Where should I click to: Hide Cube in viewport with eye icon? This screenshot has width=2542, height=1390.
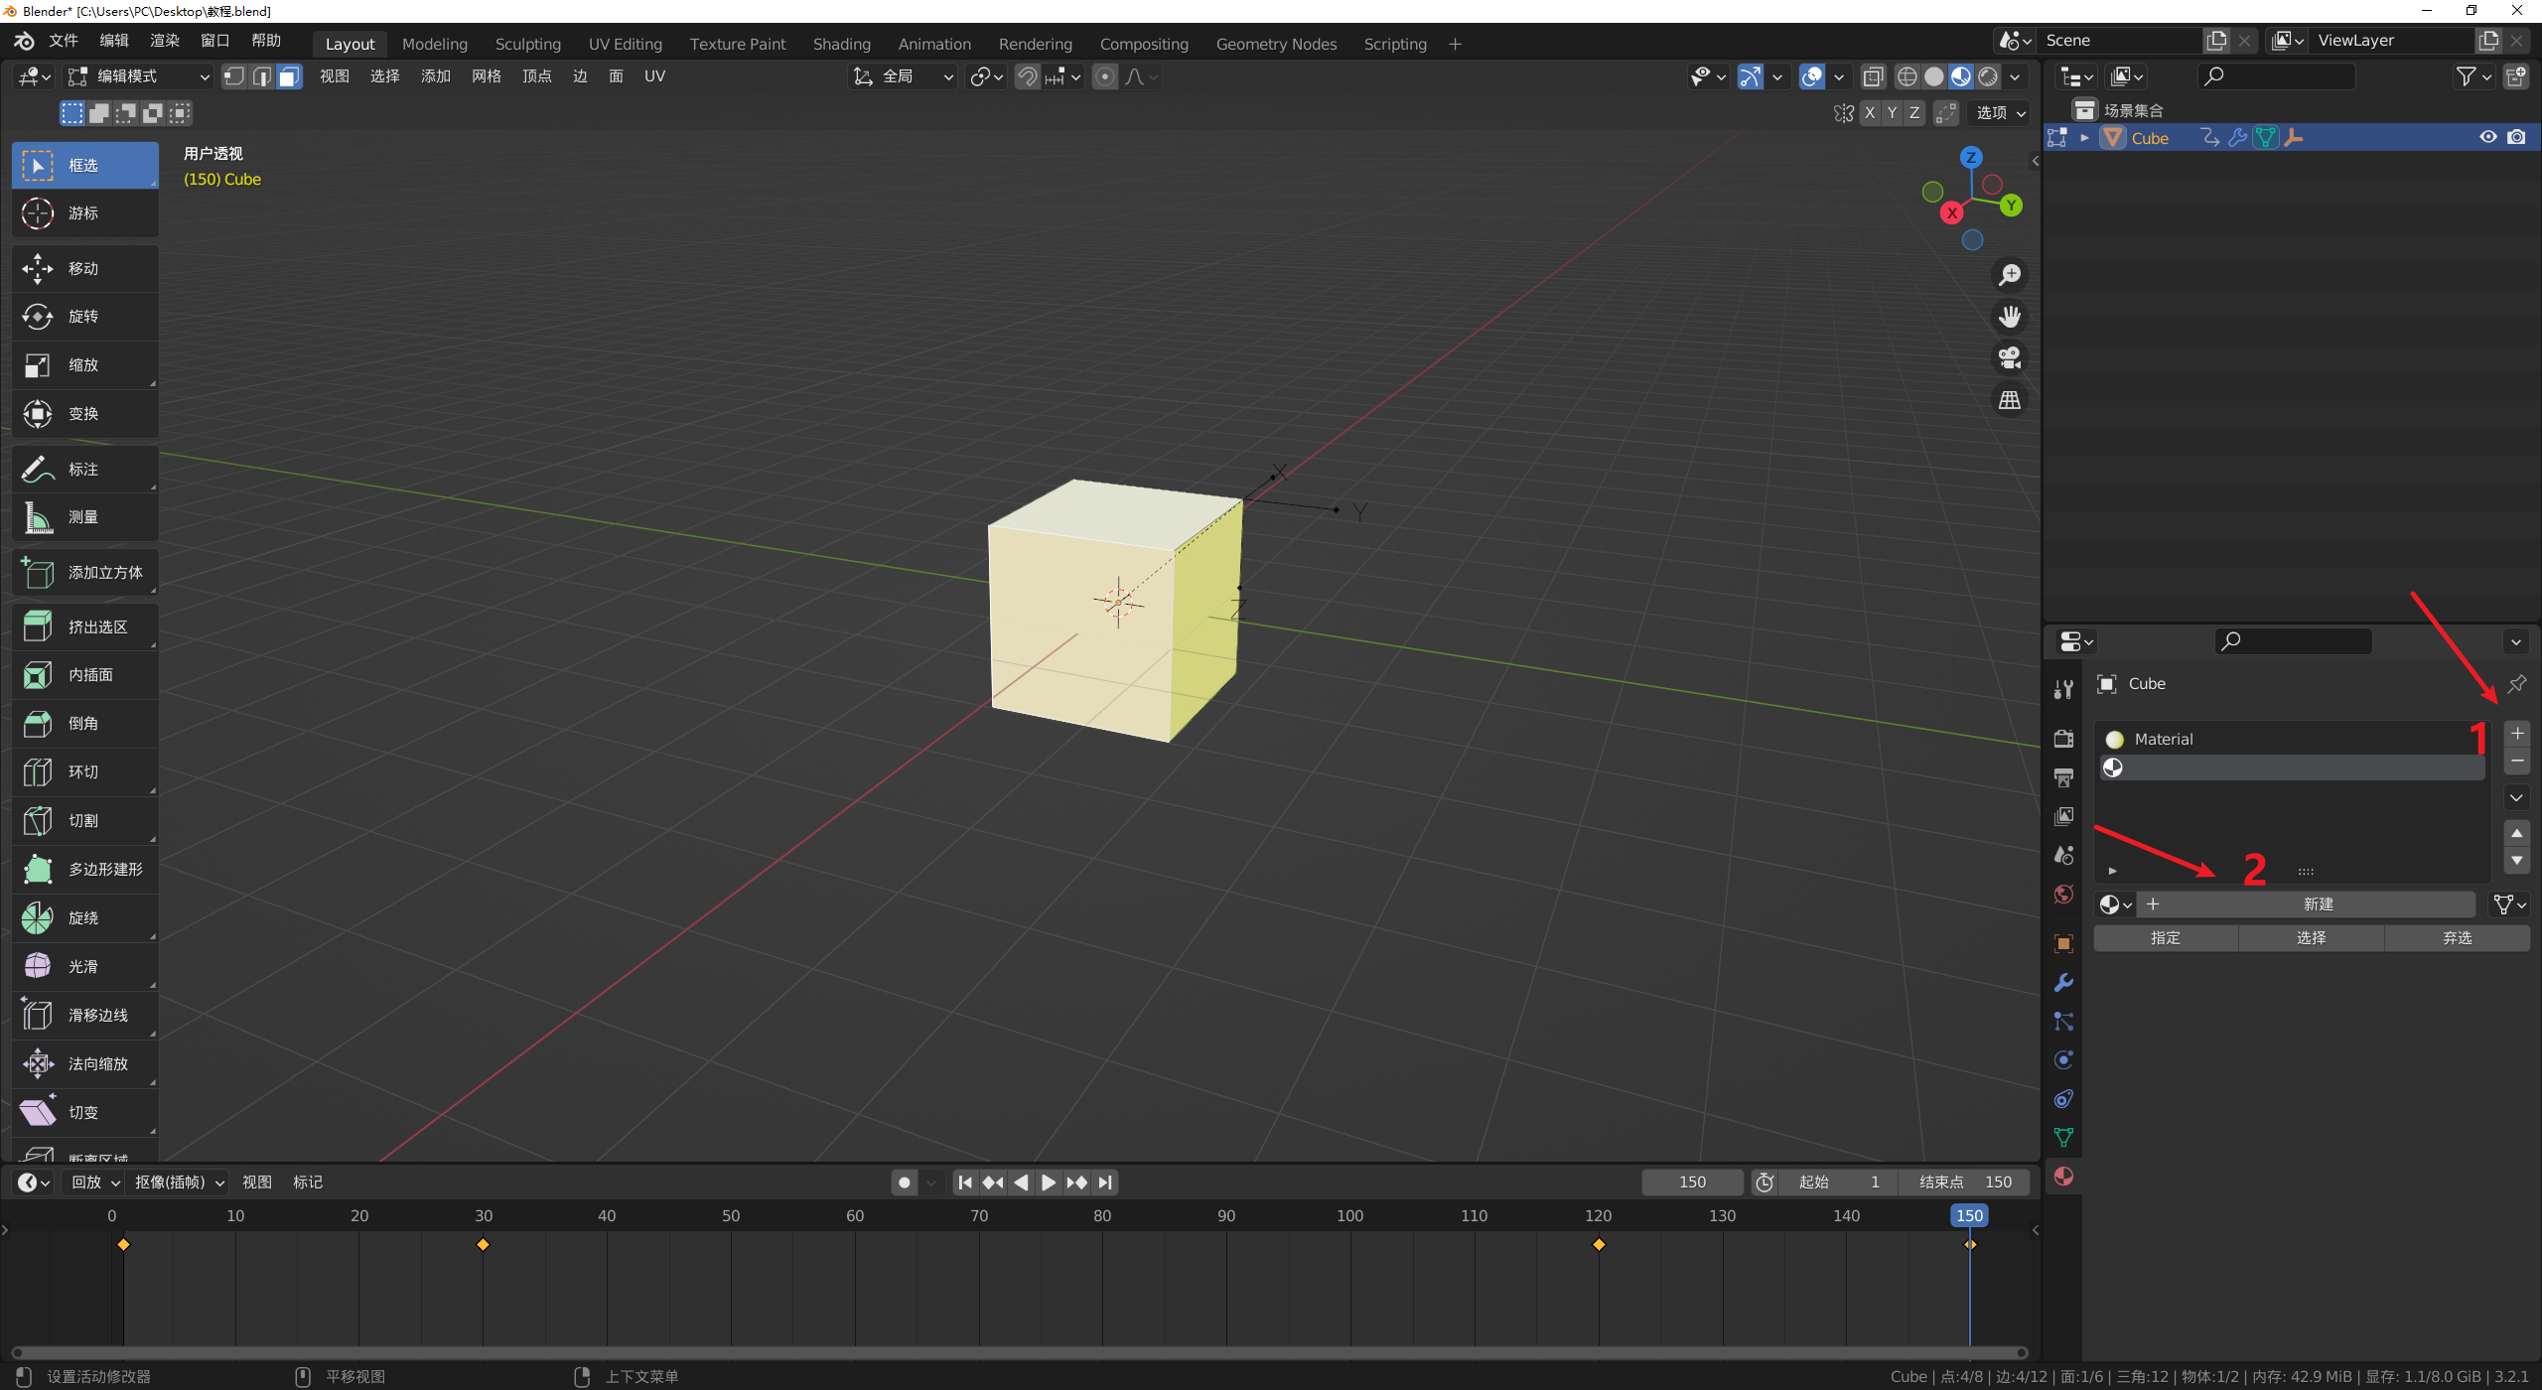pos(2487,138)
